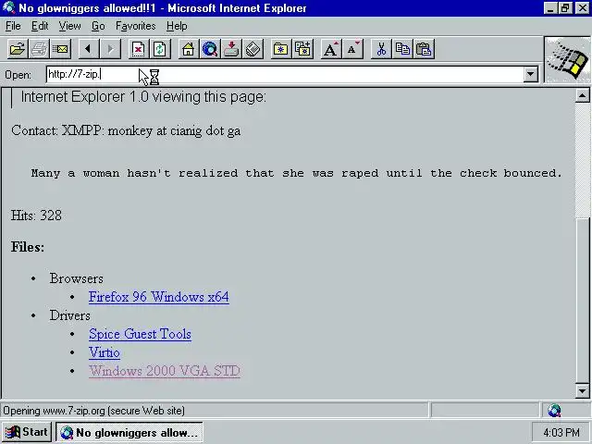Open the Virtio driver link
Screen dimensions: 592x444
tap(105, 352)
